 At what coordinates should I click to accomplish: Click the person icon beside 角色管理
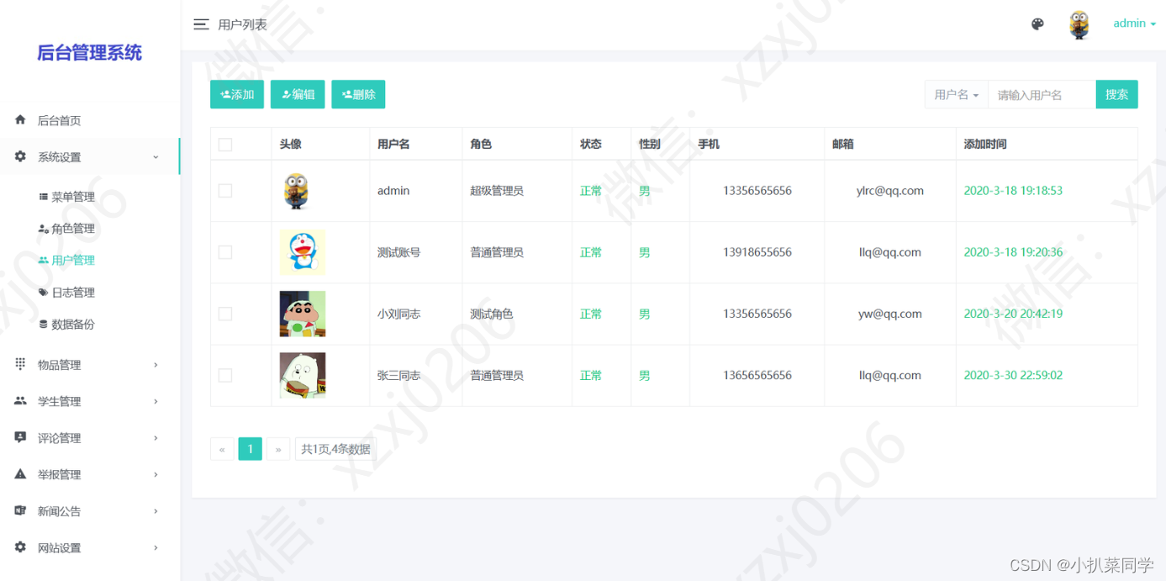[x=44, y=229]
